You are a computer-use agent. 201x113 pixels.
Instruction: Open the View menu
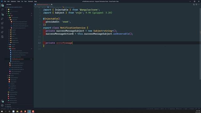19,1
